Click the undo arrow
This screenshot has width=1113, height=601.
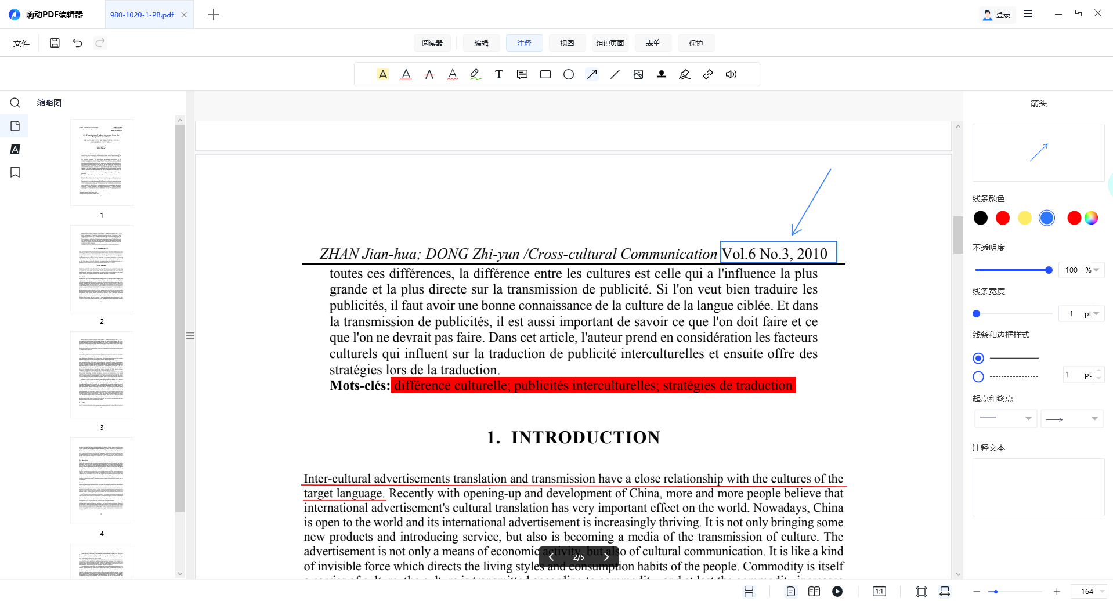coord(77,43)
